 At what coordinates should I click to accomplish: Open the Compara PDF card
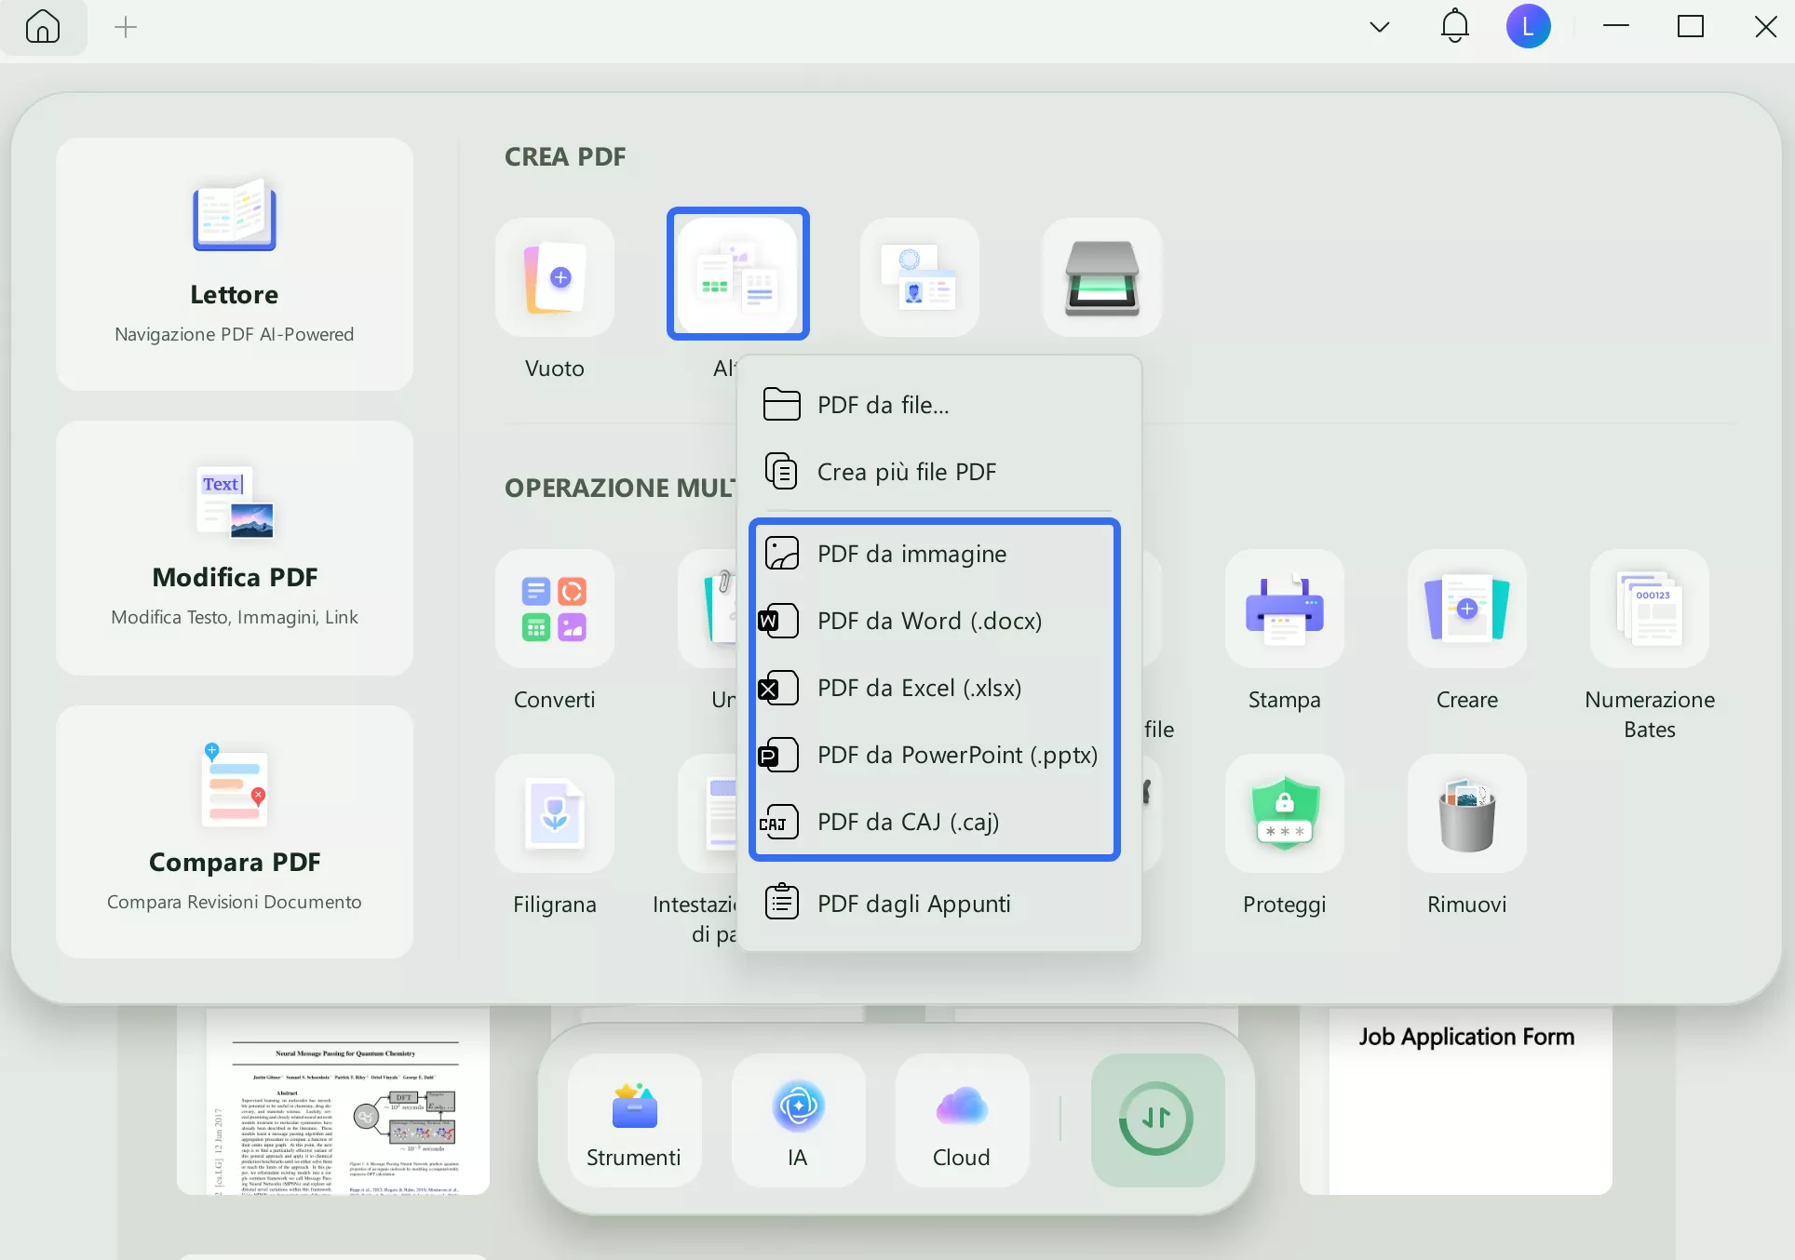click(x=235, y=832)
